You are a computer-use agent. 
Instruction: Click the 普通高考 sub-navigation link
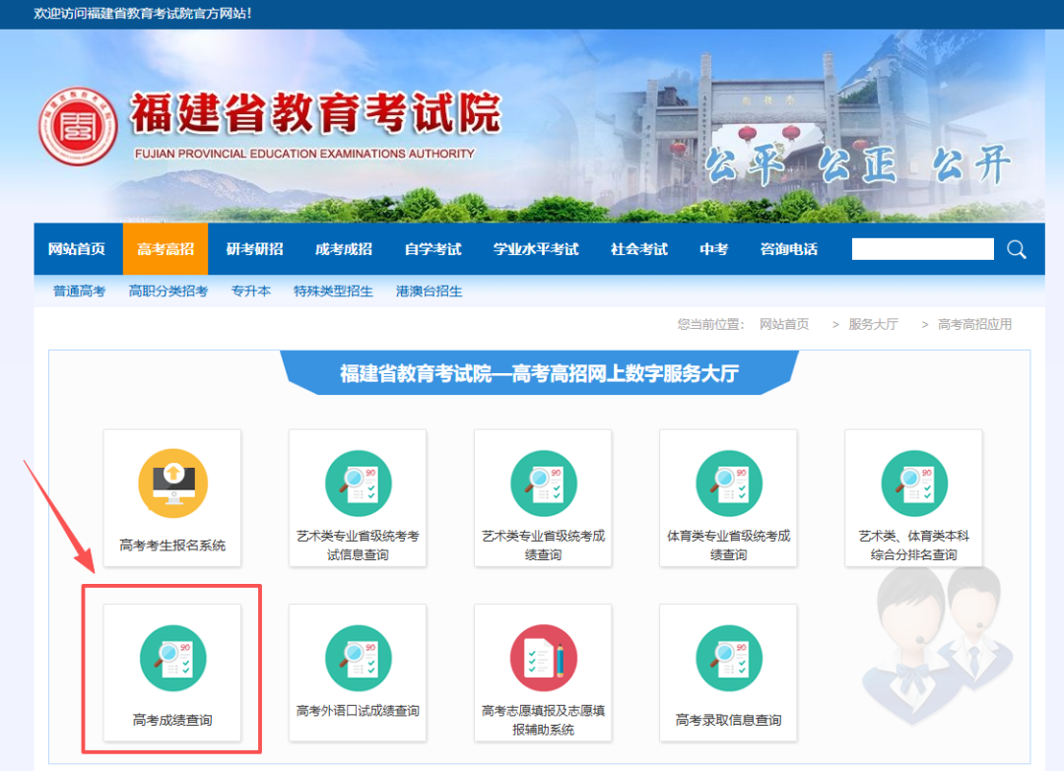[80, 290]
